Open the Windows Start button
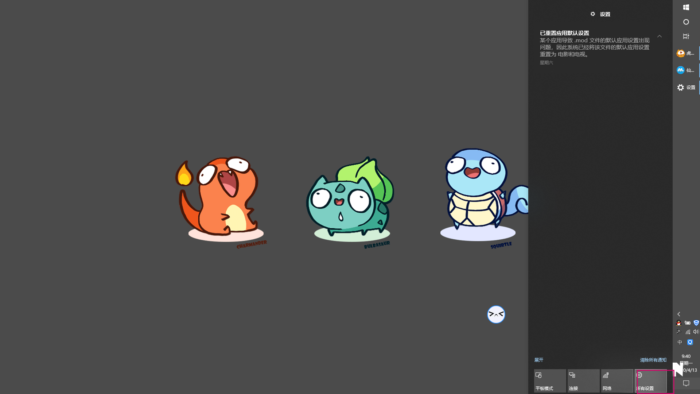The height and width of the screenshot is (394, 700). [x=686, y=7]
